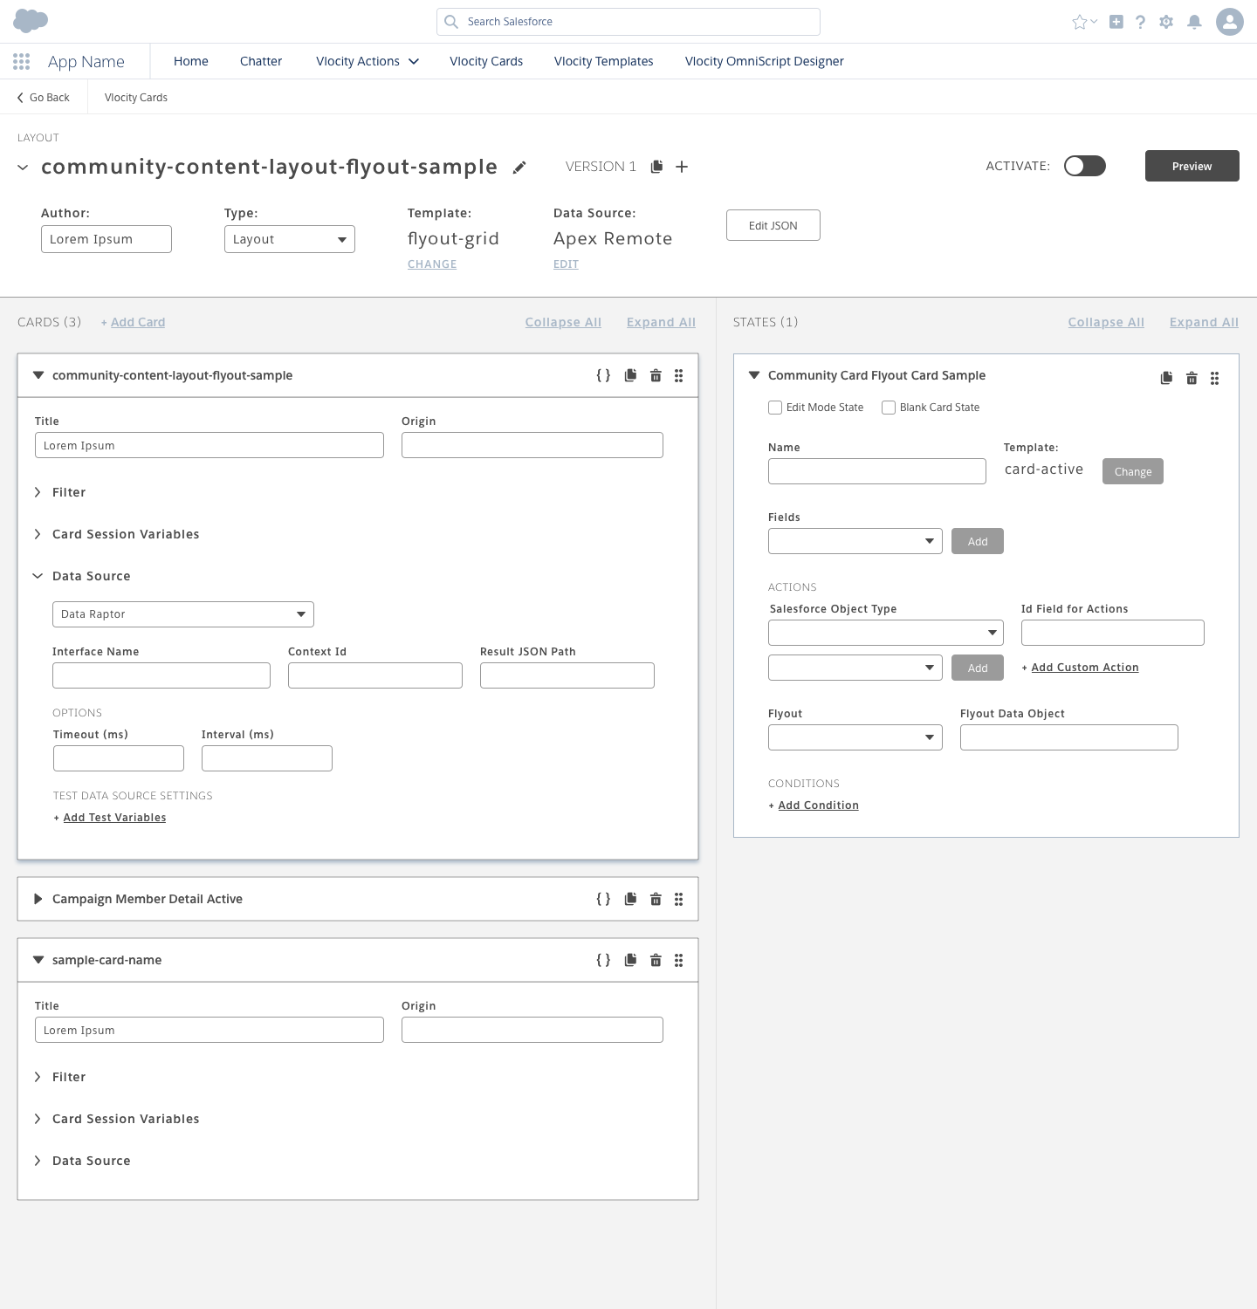Viewport: 1257px width, 1309px height.
Task: Open JSON braces for community-content-layout-flyout-sample card
Action: pyautogui.click(x=603, y=375)
